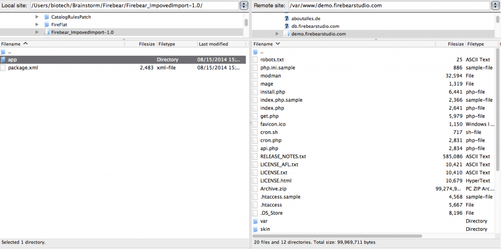Click folder icon of demo.firebearstudio.com tree item

287,34
